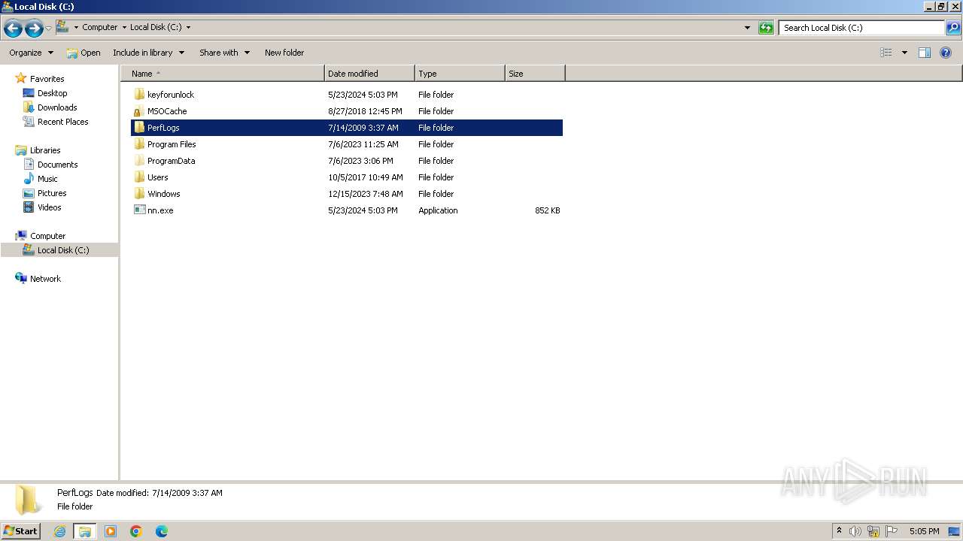The image size is (963, 541).
Task: Sort by Date modified column
Action: [x=369, y=74]
